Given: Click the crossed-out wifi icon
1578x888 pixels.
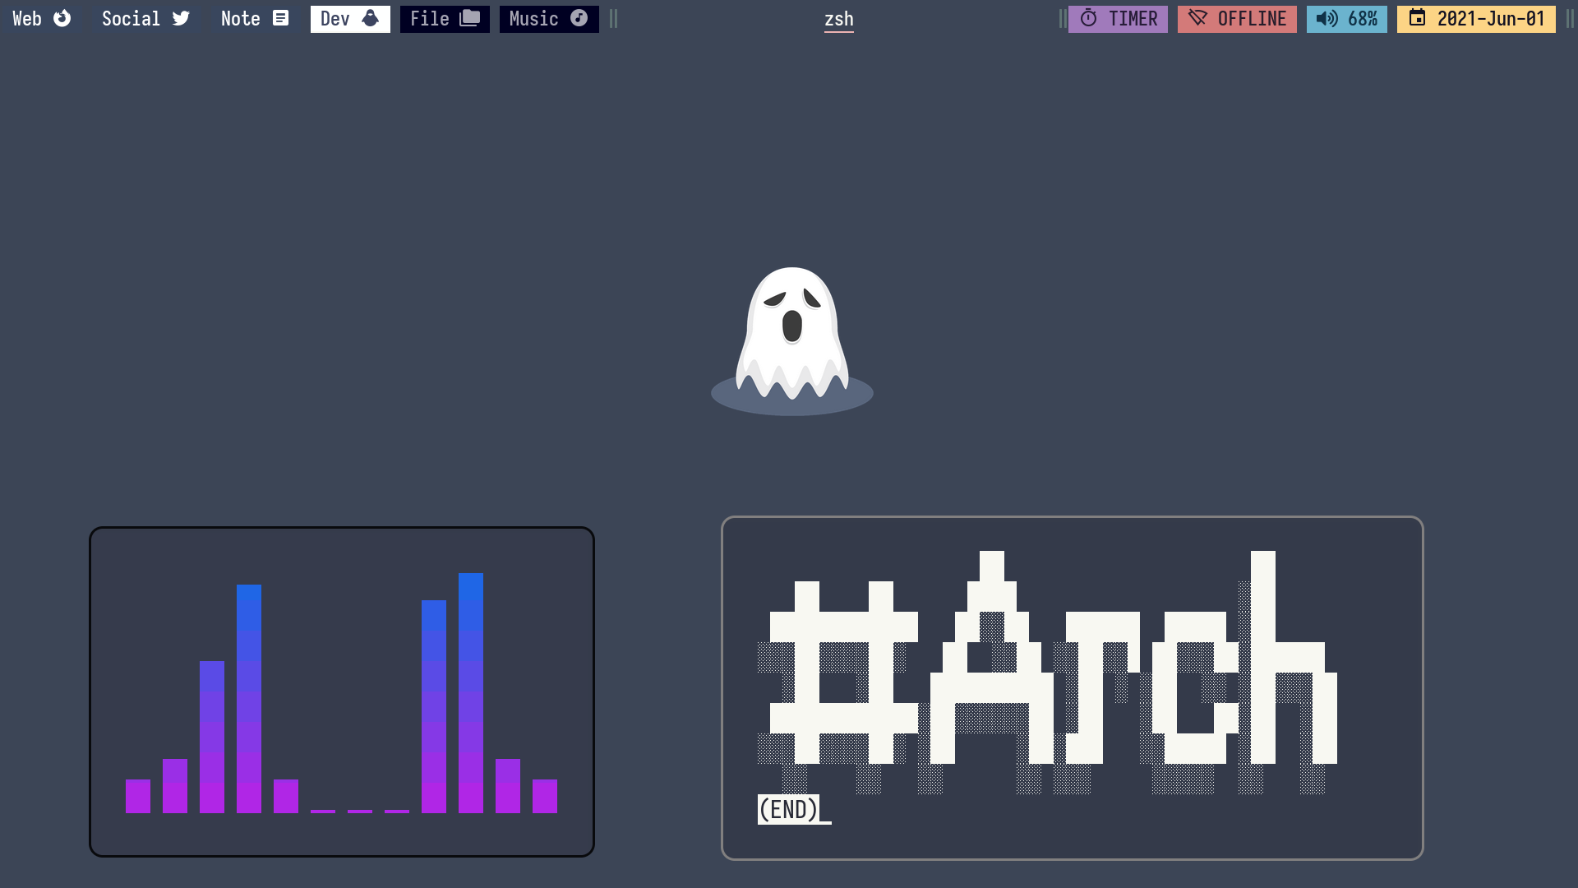Looking at the screenshot, I should (1197, 18).
